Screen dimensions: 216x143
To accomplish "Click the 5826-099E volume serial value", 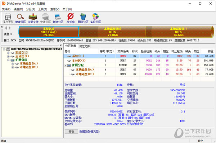I will (x=116, y=111).
